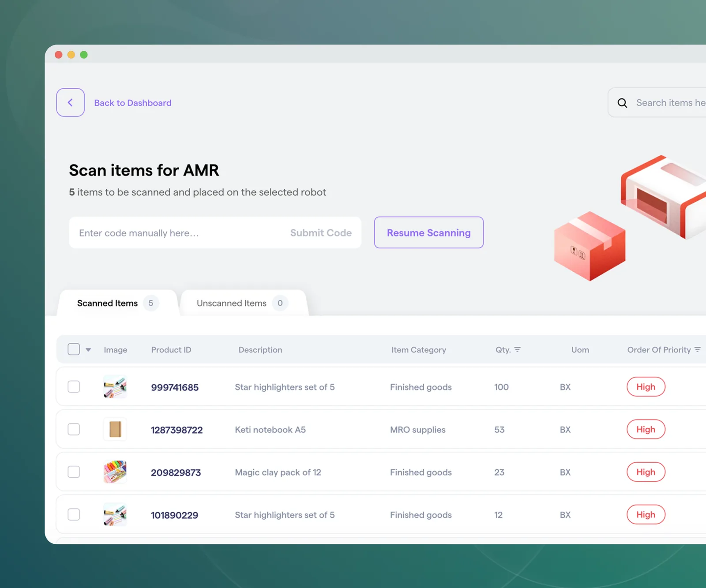Screen dimensions: 706x588
Task: Click the back arrow icon button
Action: pos(70,102)
